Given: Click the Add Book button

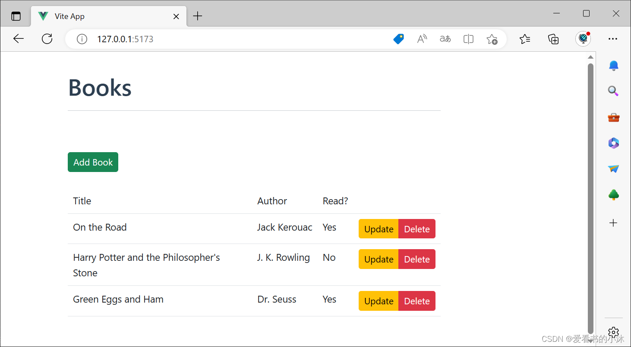Looking at the screenshot, I should point(93,162).
